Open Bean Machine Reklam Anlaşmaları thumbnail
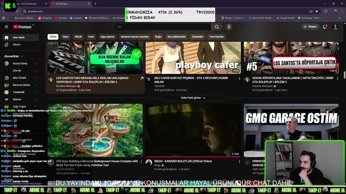 coord(95,58)
